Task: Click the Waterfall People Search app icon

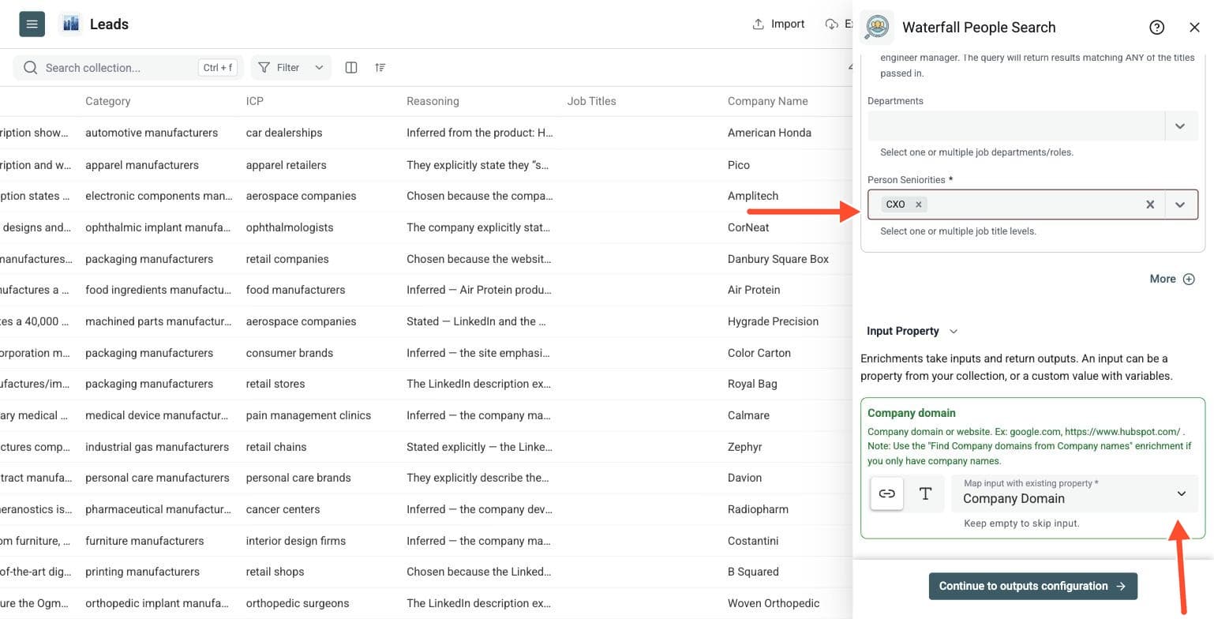Action: tap(876, 28)
